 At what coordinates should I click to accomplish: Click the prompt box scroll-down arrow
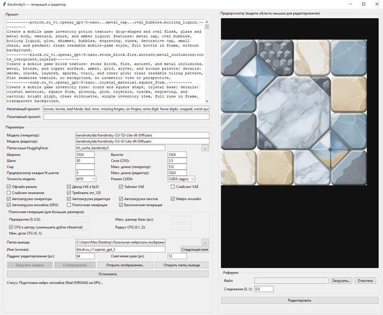pyautogui.click(x=206, y=101)
